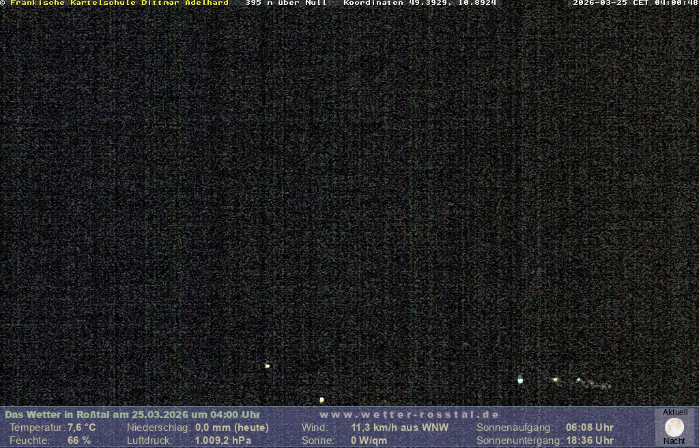Image resolution: width=699 pixels, height=448 pixels.
Task: Click the Sonnenaufgang time 06:08 Uhr
Action: coord(590,428)
